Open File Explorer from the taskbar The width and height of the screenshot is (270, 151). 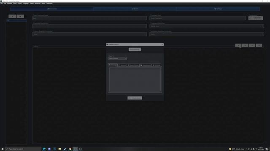[x=59, y=149]
